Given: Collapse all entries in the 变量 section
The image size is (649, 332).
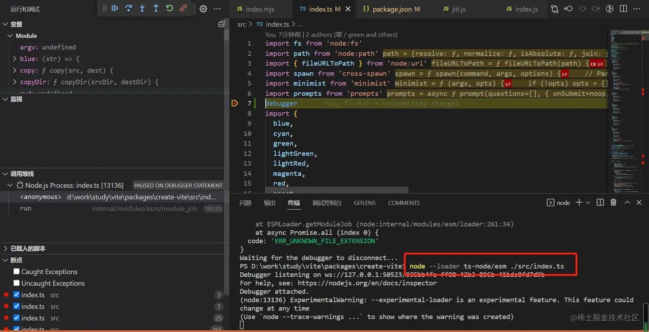Looking at the screenshot, I should point(221,24).
